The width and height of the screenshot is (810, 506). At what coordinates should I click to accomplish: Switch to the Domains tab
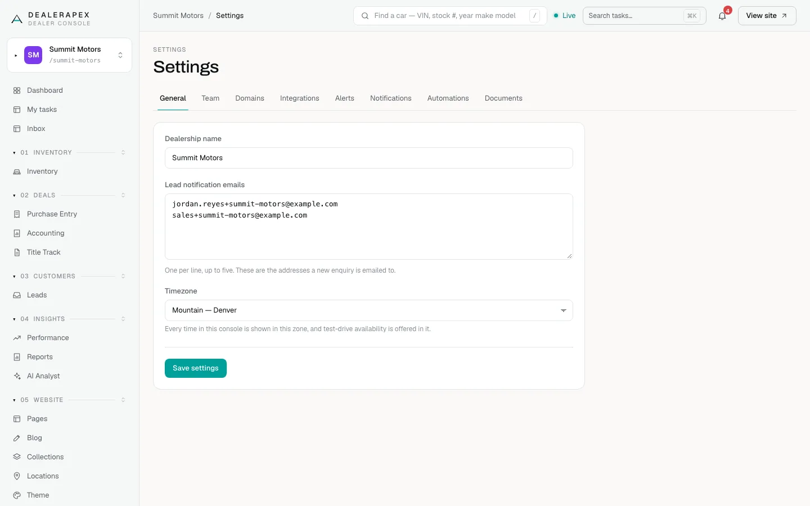(250, 98)
